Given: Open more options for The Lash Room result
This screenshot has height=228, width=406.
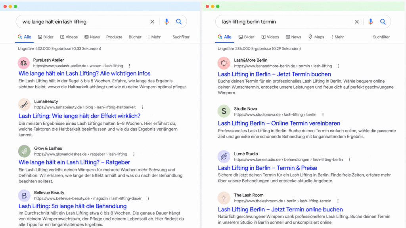Looking at the screenshot, I should pyautogui.click(x=338, y=201).
